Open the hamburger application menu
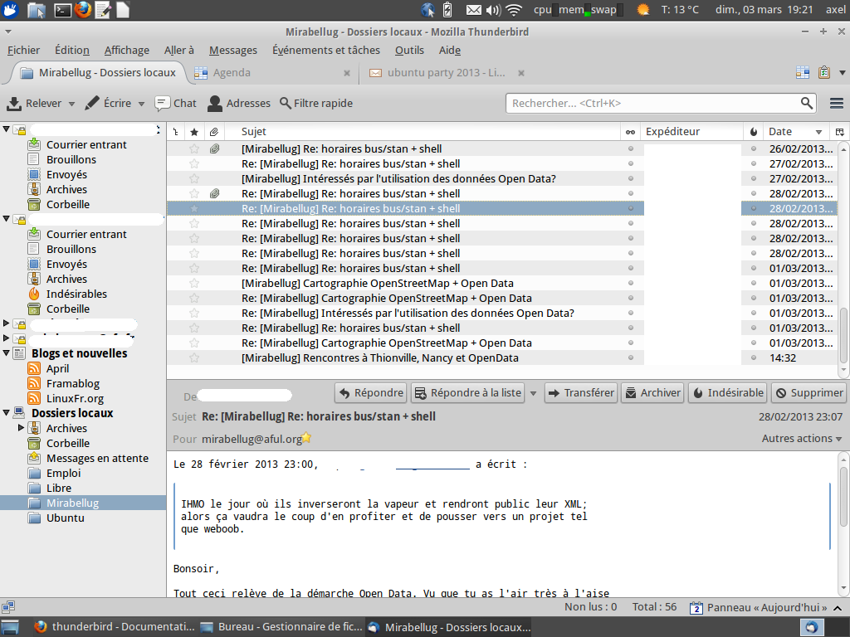Viewport: 850px width, 637px height. (x=837, y=104)
